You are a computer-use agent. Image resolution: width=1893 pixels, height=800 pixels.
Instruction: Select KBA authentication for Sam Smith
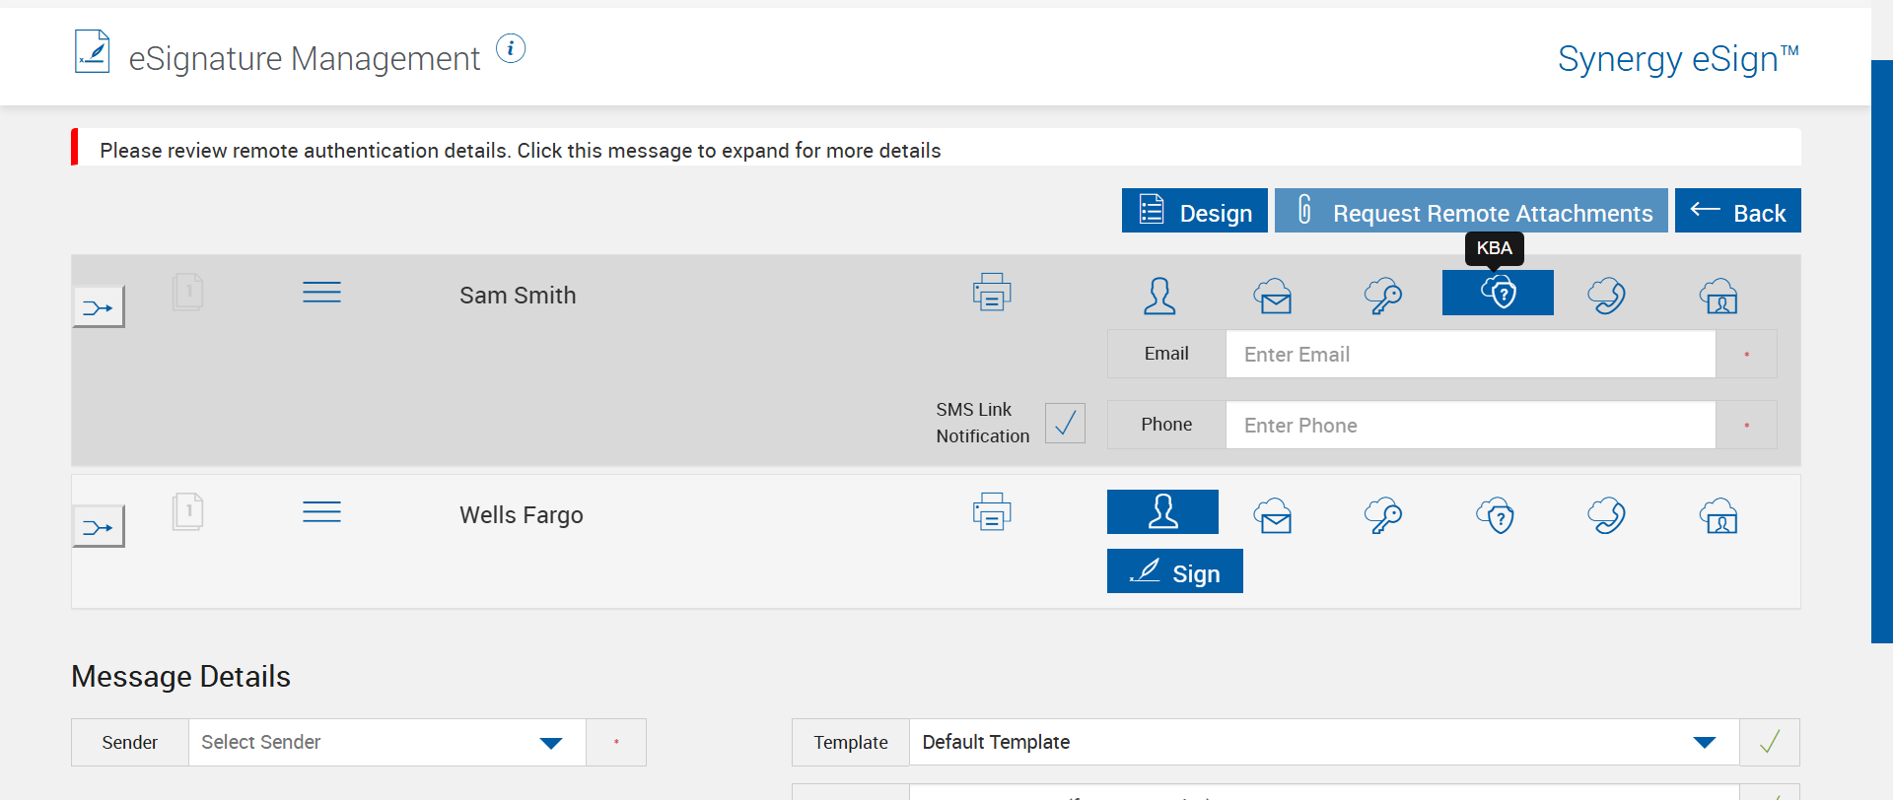1498,294
